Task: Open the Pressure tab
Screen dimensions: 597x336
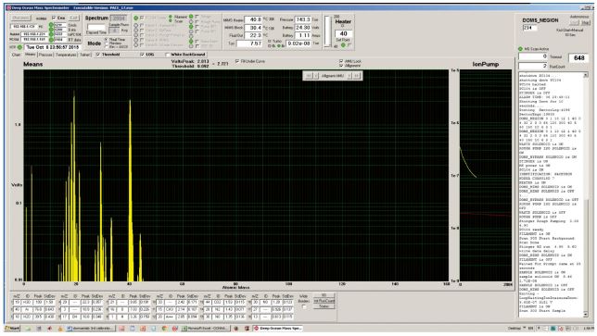Action: 45,55
